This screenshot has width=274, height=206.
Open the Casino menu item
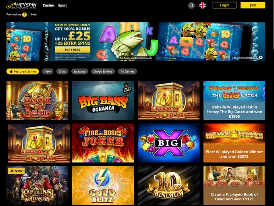tap(48, 5)
